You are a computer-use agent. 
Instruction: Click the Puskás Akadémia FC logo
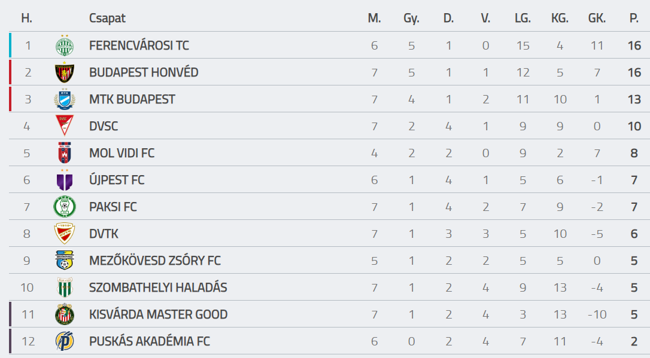[x=65, y=341]
